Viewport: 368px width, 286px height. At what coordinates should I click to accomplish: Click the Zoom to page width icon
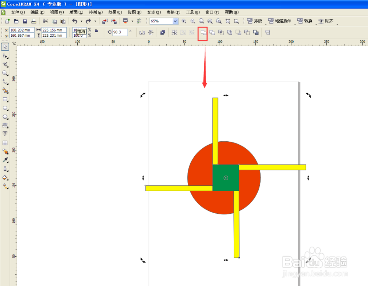click(x=228, y=21)
